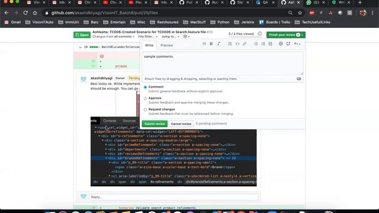Open the Finish your review dropdown
379x213 pixels.
pos(286,35)
